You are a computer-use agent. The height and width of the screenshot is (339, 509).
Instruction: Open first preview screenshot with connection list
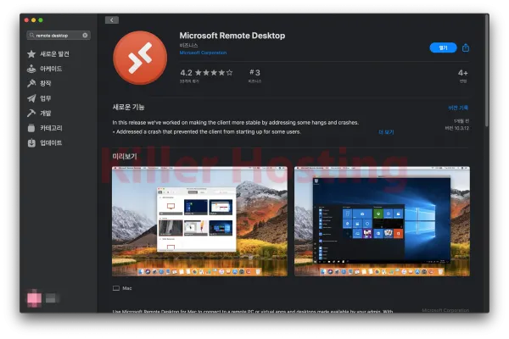coord(199,221)
